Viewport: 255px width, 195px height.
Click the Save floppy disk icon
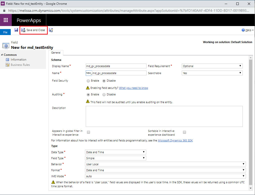16,30
